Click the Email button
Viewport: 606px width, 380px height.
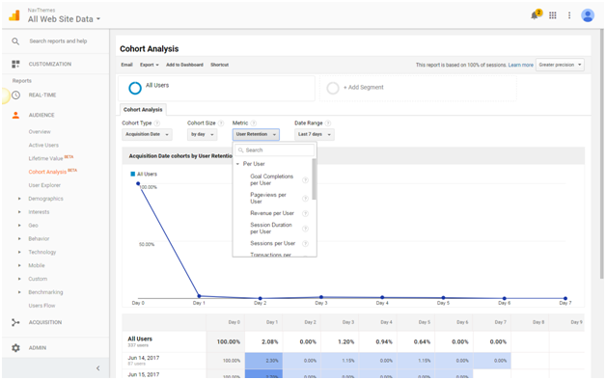126,65
